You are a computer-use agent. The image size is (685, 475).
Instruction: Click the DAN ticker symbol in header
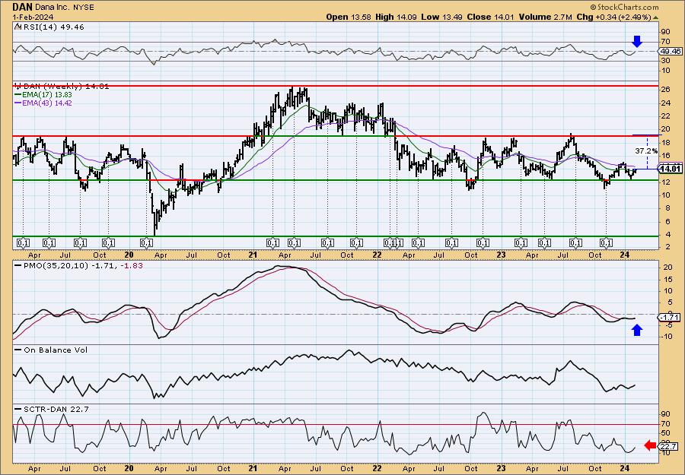pos(21,7)
